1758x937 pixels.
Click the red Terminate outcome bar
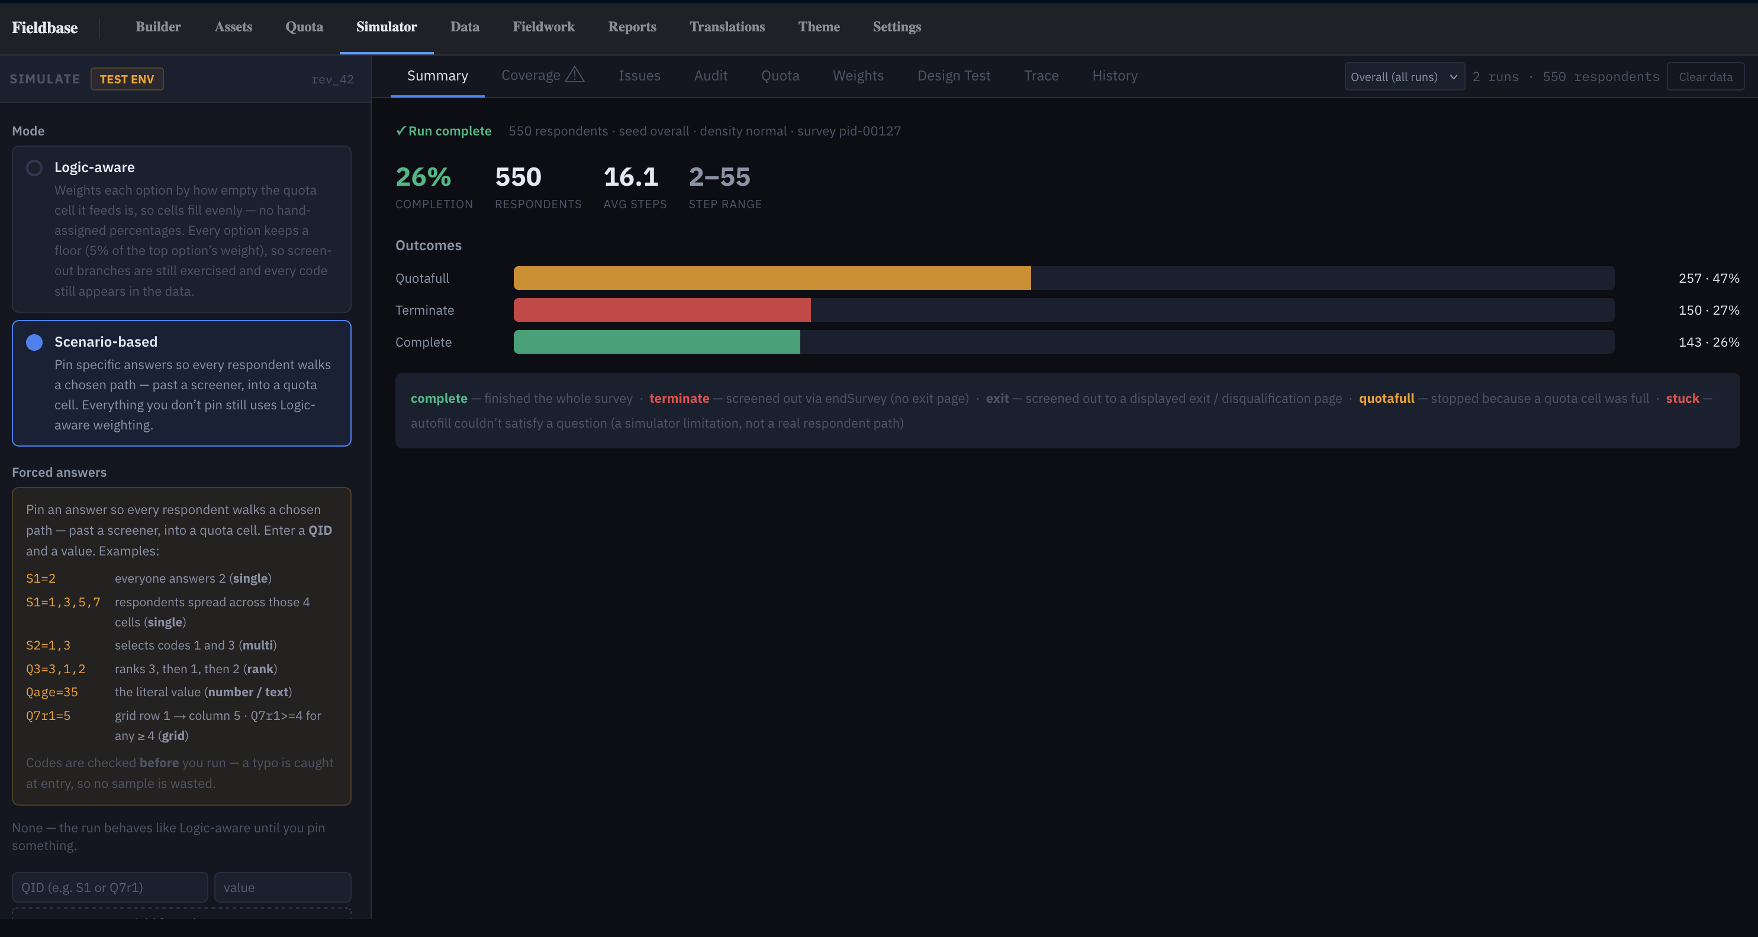tap(662, 311)
